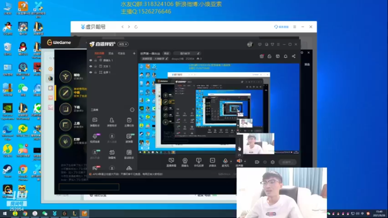
Task: Go back in 虚贝租号 window
Action: coord(123,27)
